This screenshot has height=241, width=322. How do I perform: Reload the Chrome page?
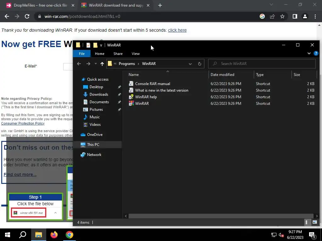point(27,16)
